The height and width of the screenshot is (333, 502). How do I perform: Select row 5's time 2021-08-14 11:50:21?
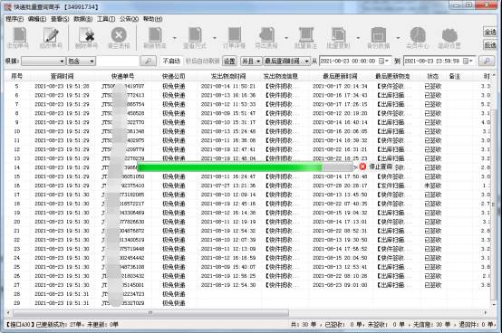(x=228, y=86)
